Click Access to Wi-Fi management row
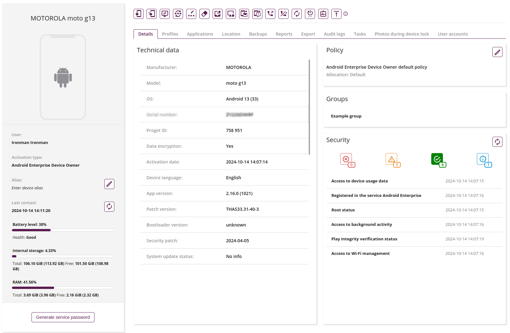Screen dimensions: 510x333 (x=414, y=254)
